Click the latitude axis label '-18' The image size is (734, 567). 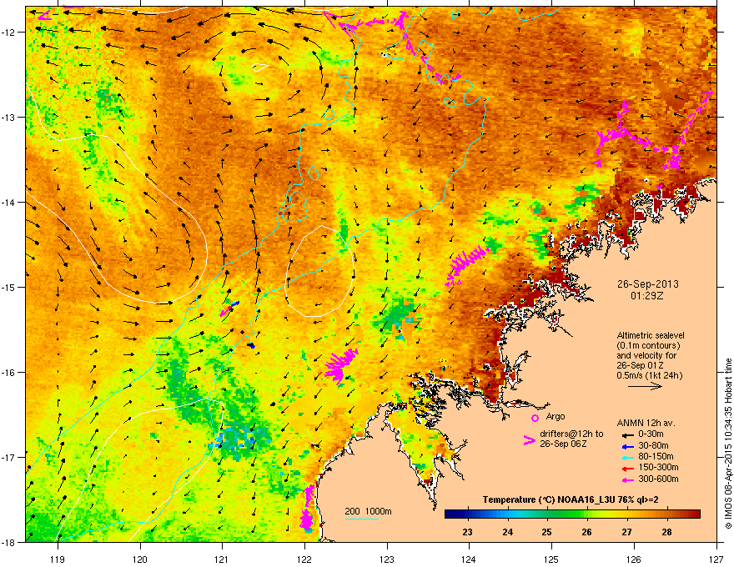tap(8, 542)
